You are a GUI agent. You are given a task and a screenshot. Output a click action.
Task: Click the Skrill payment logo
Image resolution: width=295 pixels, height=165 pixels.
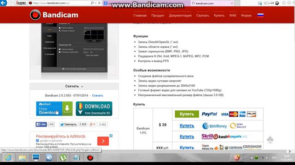207,137
